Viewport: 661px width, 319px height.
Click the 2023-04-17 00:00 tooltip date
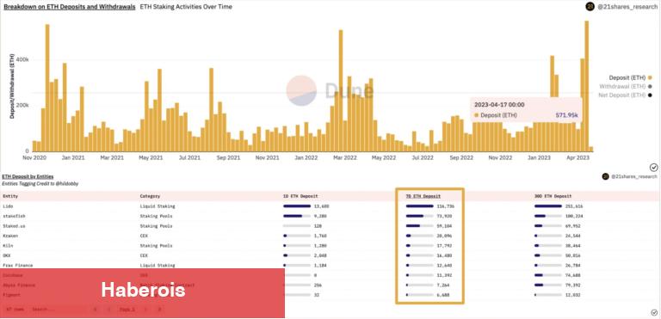pos(499,105)
